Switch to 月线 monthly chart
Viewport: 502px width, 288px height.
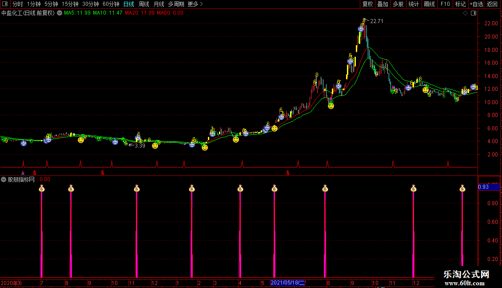[x=159, y=4]
